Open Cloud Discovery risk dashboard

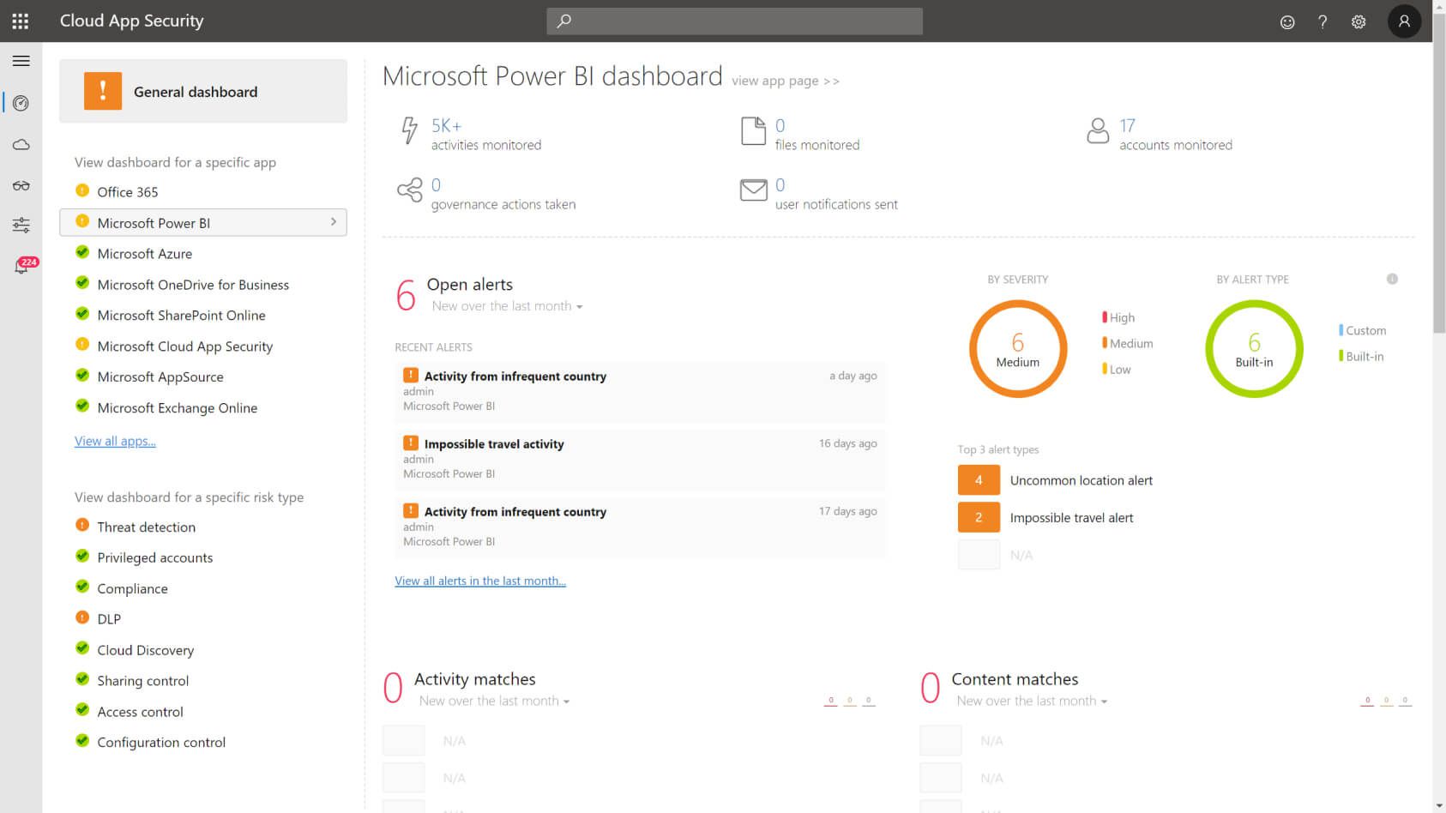tap(146, 650)
